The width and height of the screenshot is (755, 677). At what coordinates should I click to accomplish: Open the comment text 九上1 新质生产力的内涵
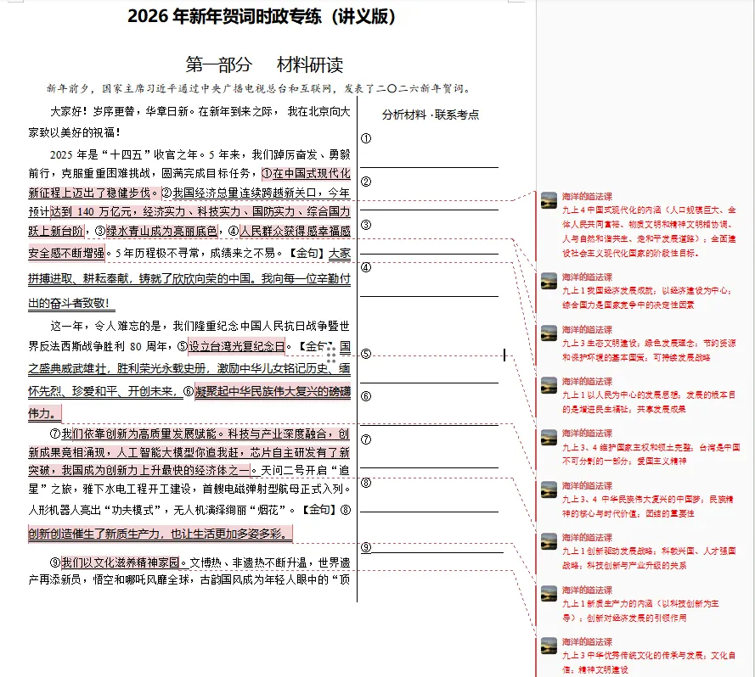[641, 611]
